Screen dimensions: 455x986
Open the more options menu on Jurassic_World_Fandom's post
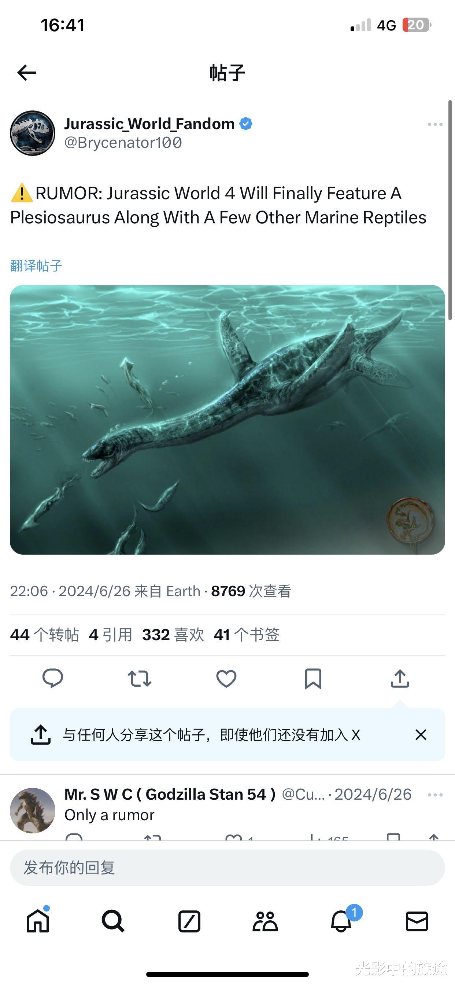pos(435,124)
